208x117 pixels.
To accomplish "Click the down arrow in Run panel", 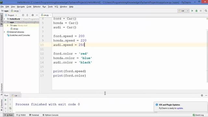I will tap(10, 104).
